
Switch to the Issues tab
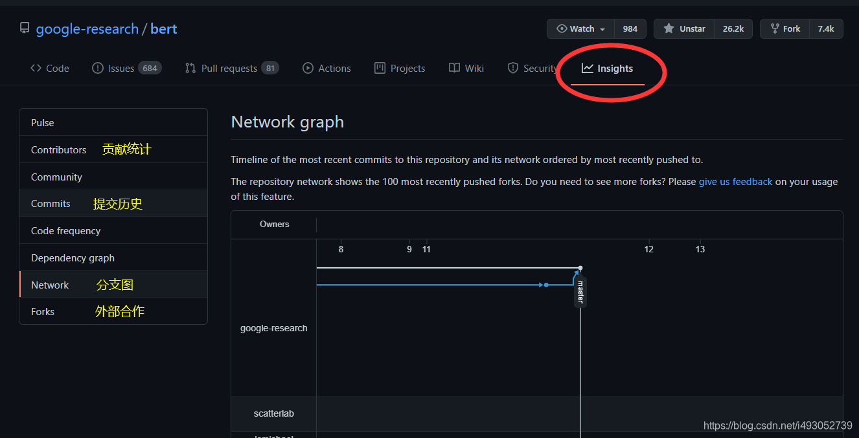pyautogui.click(x=127, y=68)
